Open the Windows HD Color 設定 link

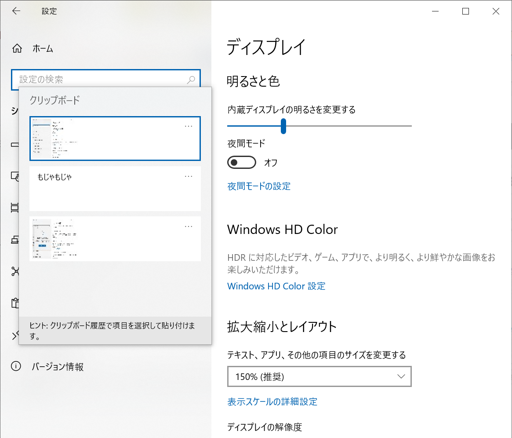(x=276, y=286)
